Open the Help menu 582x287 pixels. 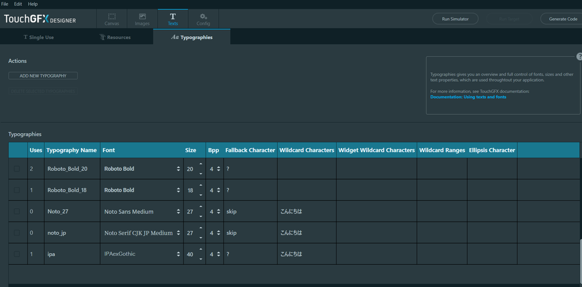coord(33,3)
